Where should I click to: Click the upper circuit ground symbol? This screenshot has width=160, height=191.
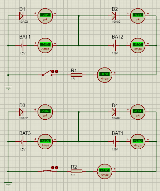point(8,88)
